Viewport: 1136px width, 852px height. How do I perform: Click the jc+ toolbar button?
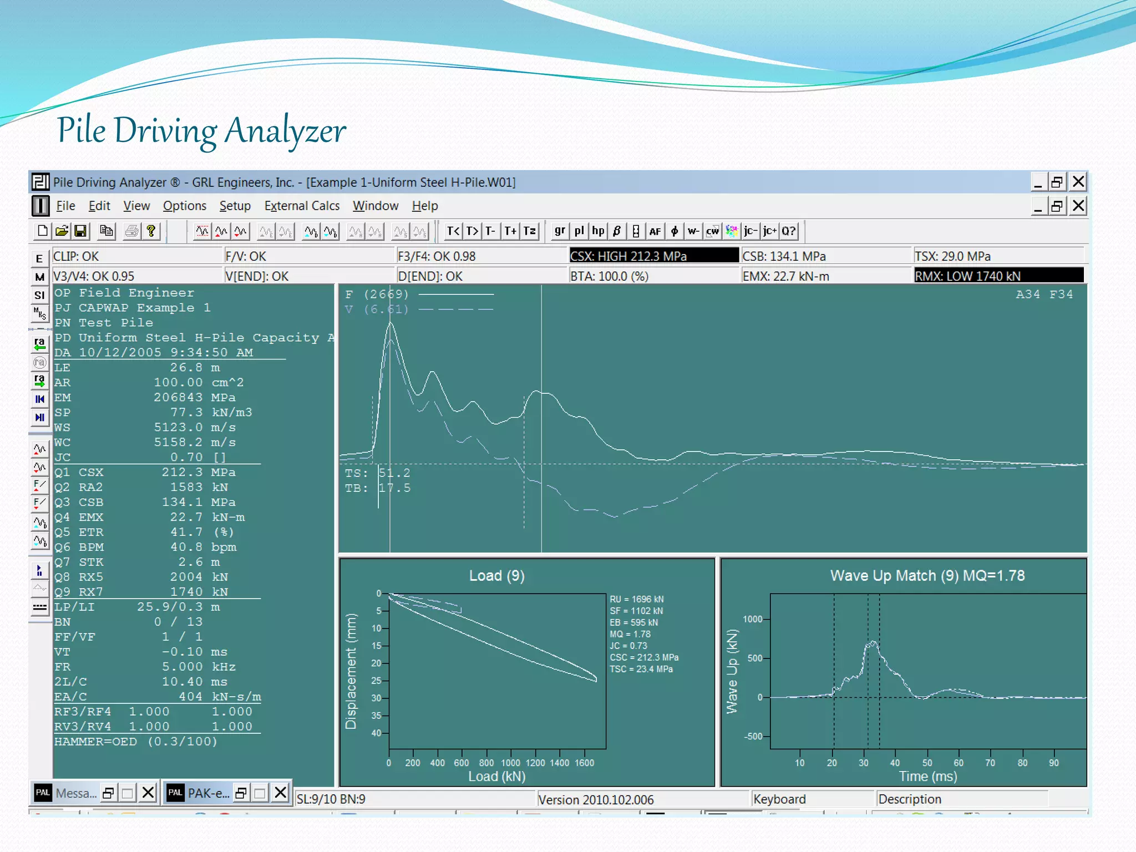[x=769, y=231]
